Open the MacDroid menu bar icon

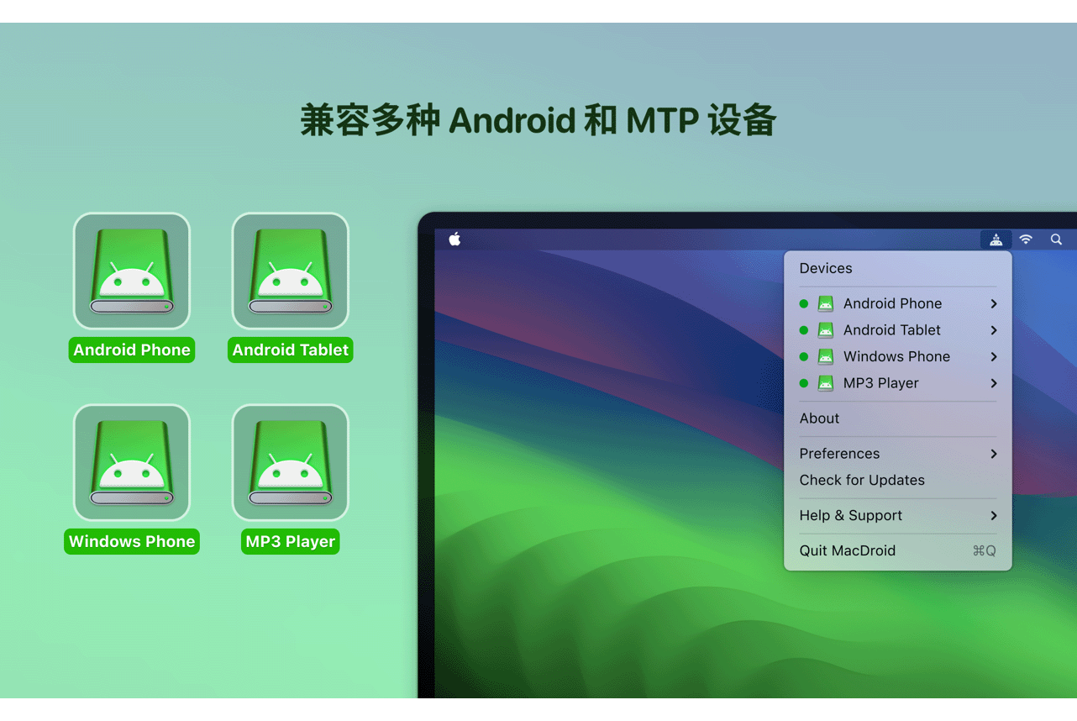[996, 239]
